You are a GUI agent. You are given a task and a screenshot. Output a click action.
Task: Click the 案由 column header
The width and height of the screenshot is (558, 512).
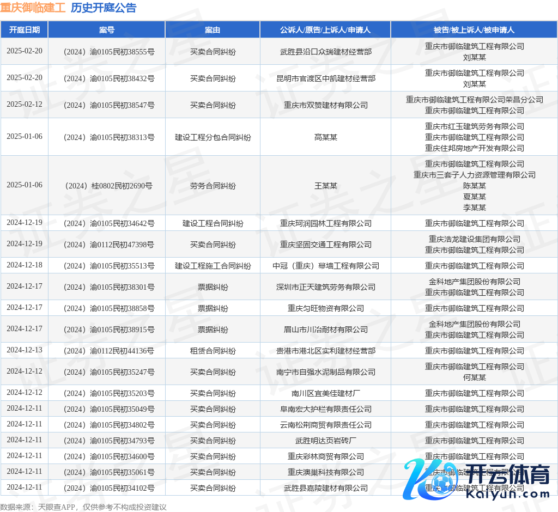point(213,30)
